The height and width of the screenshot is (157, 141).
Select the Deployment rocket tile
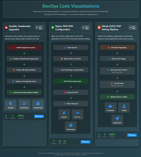[117, 120]
